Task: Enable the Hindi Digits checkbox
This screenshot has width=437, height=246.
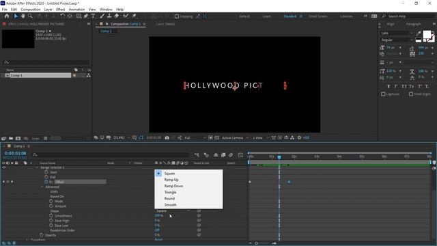Action: click(x=411, y=94)
